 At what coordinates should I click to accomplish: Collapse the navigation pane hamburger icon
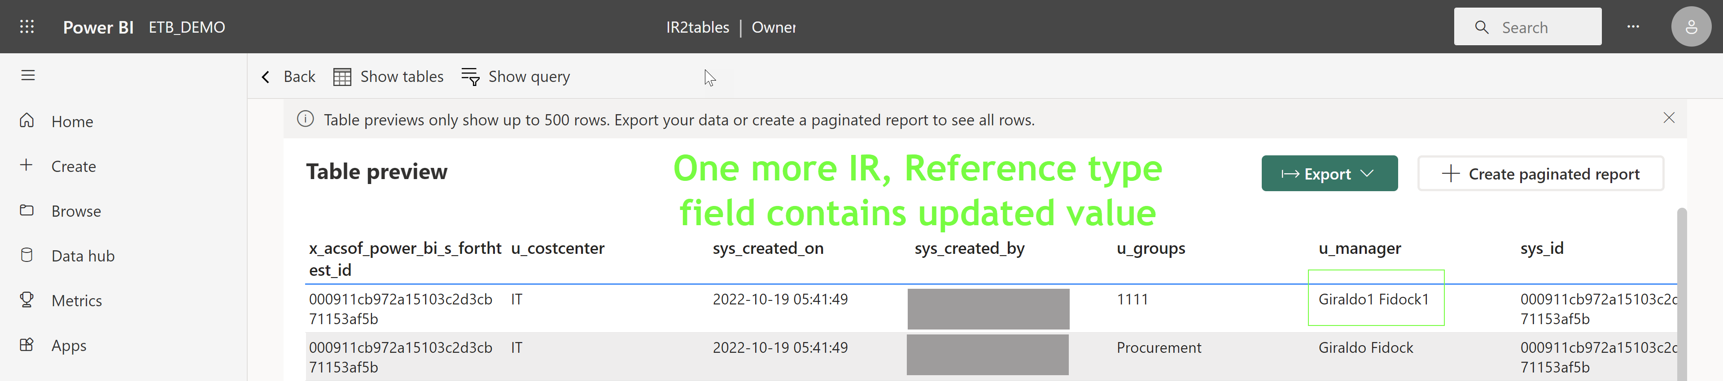tap(27, 75)
